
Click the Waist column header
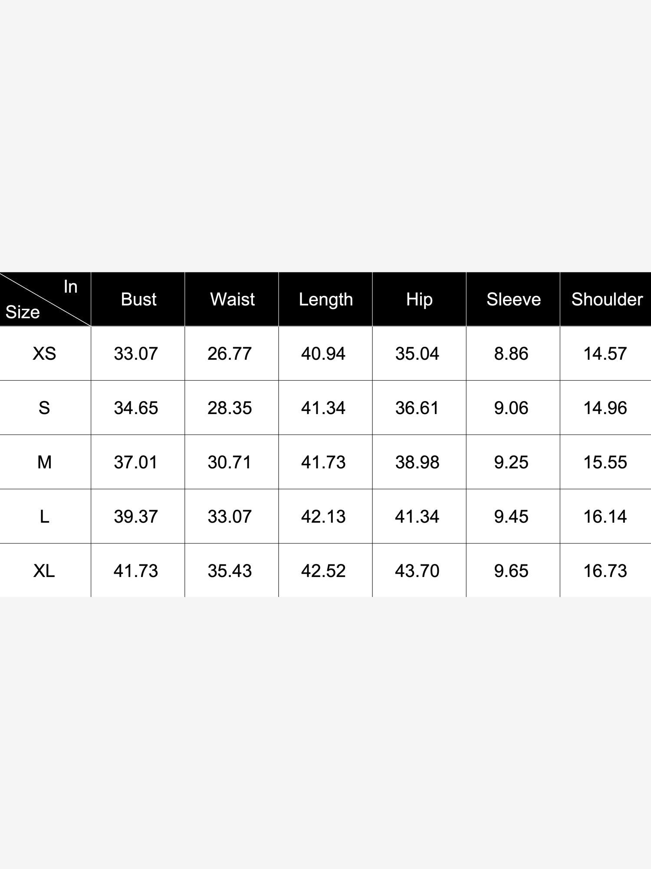click(x=232, y=299)
